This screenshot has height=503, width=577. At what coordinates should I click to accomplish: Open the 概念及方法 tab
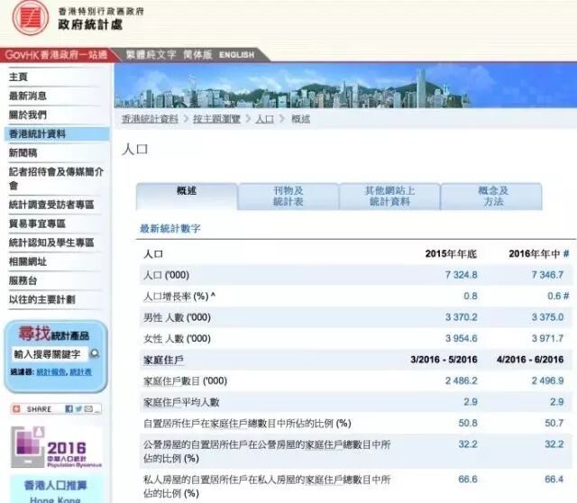pos(492,196)
